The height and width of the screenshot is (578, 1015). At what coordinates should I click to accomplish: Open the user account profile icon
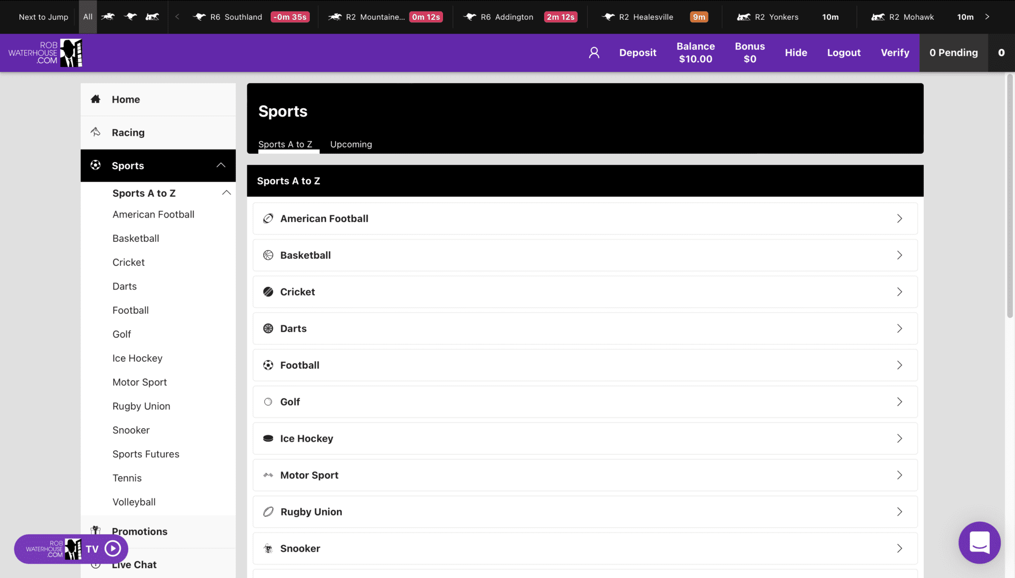click(594, 53)
